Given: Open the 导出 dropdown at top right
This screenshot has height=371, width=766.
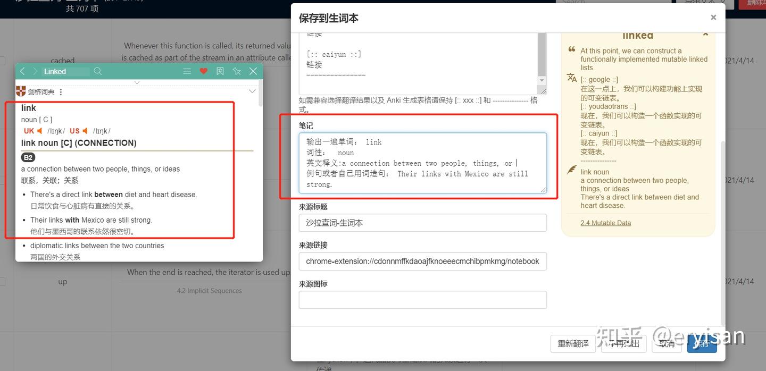Looking at the screenshot, I should (694, 3).
